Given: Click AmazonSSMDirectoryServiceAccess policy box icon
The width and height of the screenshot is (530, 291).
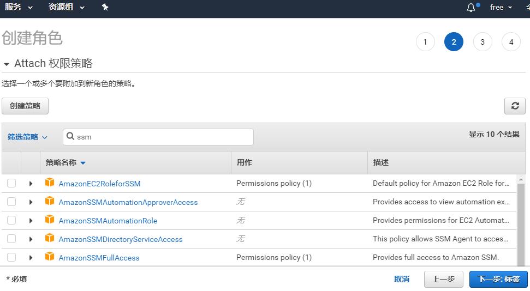Looking at the screenshot, I should (50, 238).
